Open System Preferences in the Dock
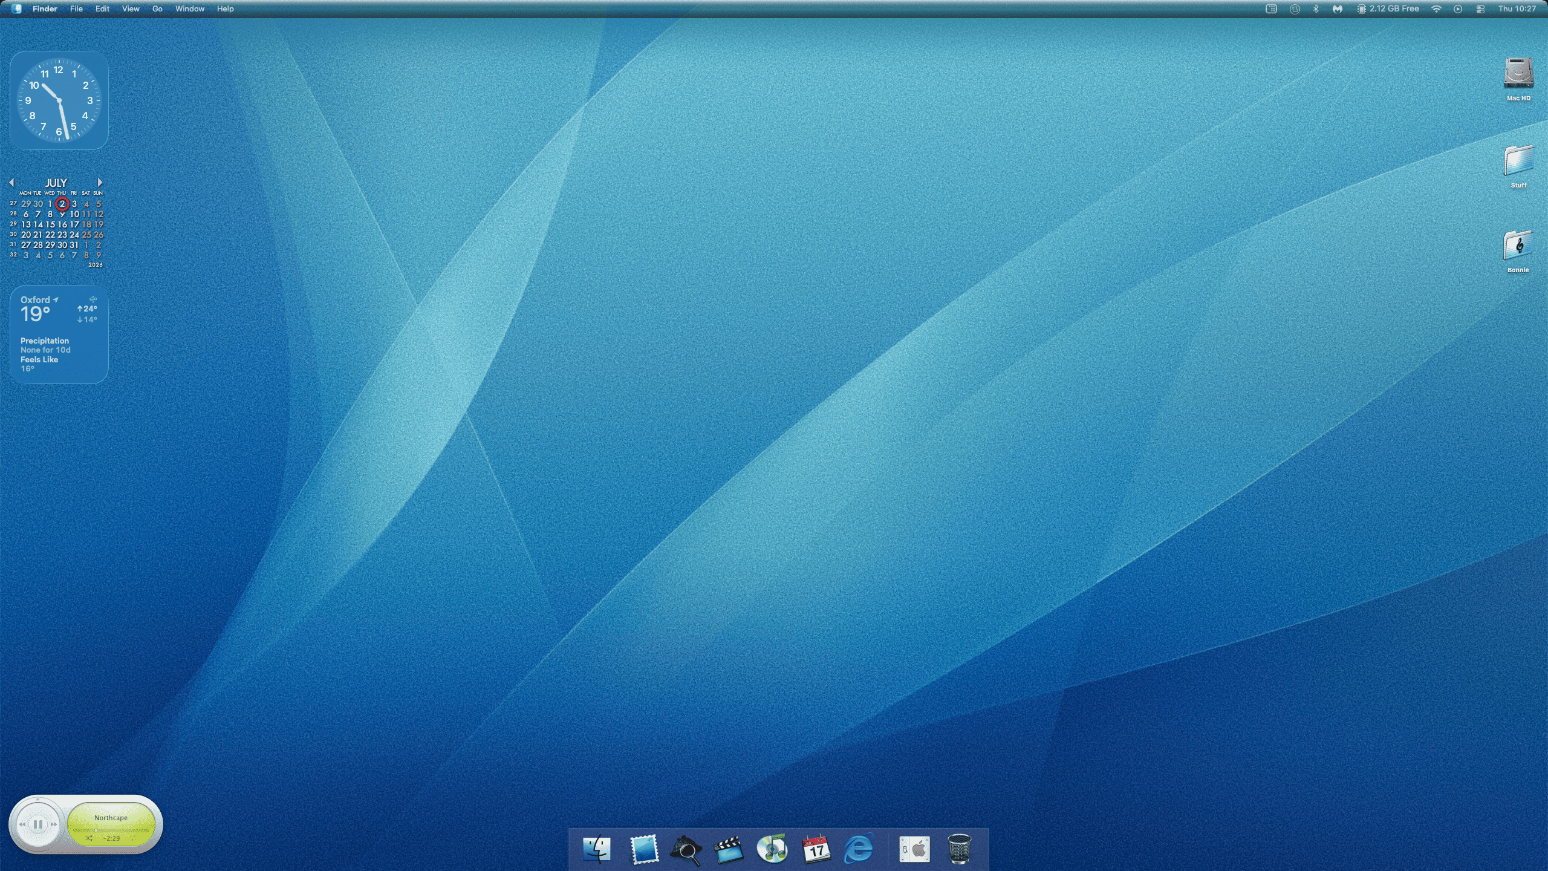Screen dimensions: 1548x871 click(x=914, y=849)
